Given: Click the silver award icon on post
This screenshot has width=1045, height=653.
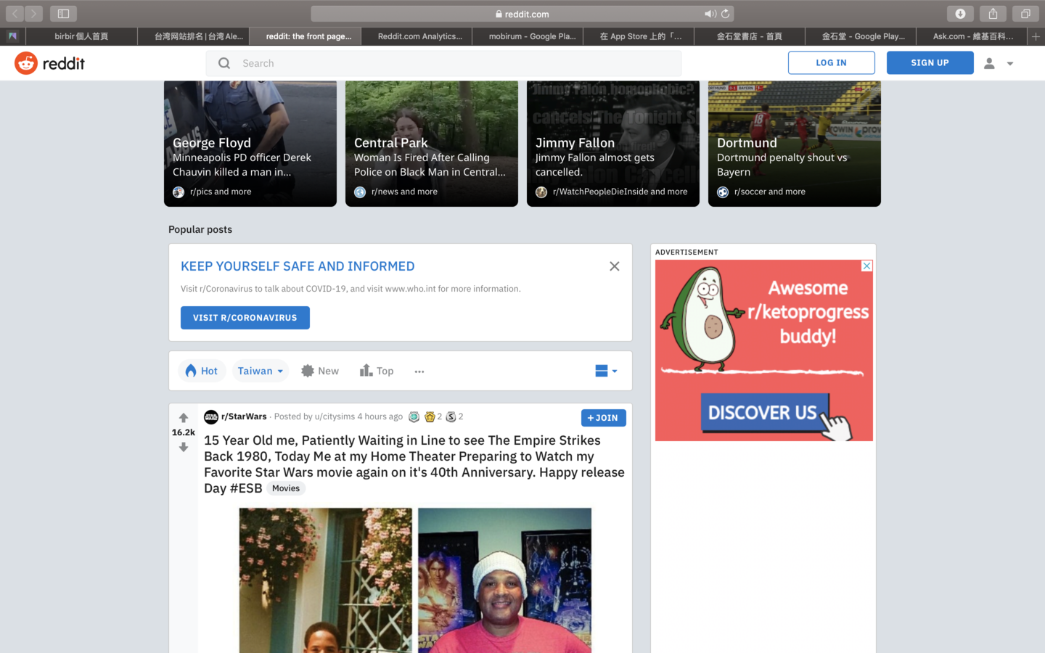Looking at the screenshot, I should tap(451, 416).
